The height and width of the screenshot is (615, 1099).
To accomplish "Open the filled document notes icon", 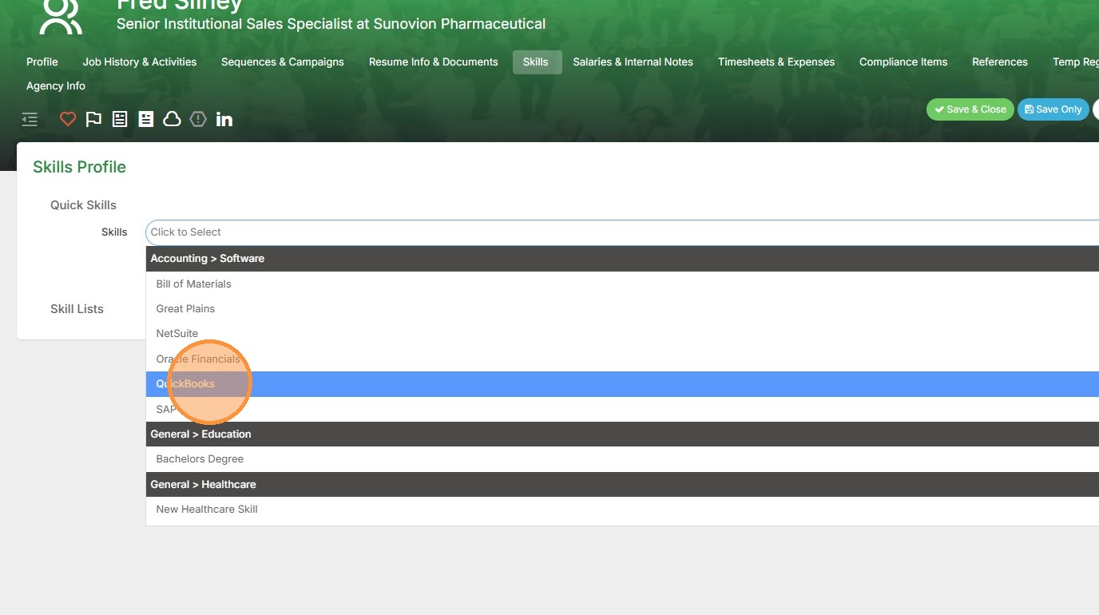I will point(145,119).
